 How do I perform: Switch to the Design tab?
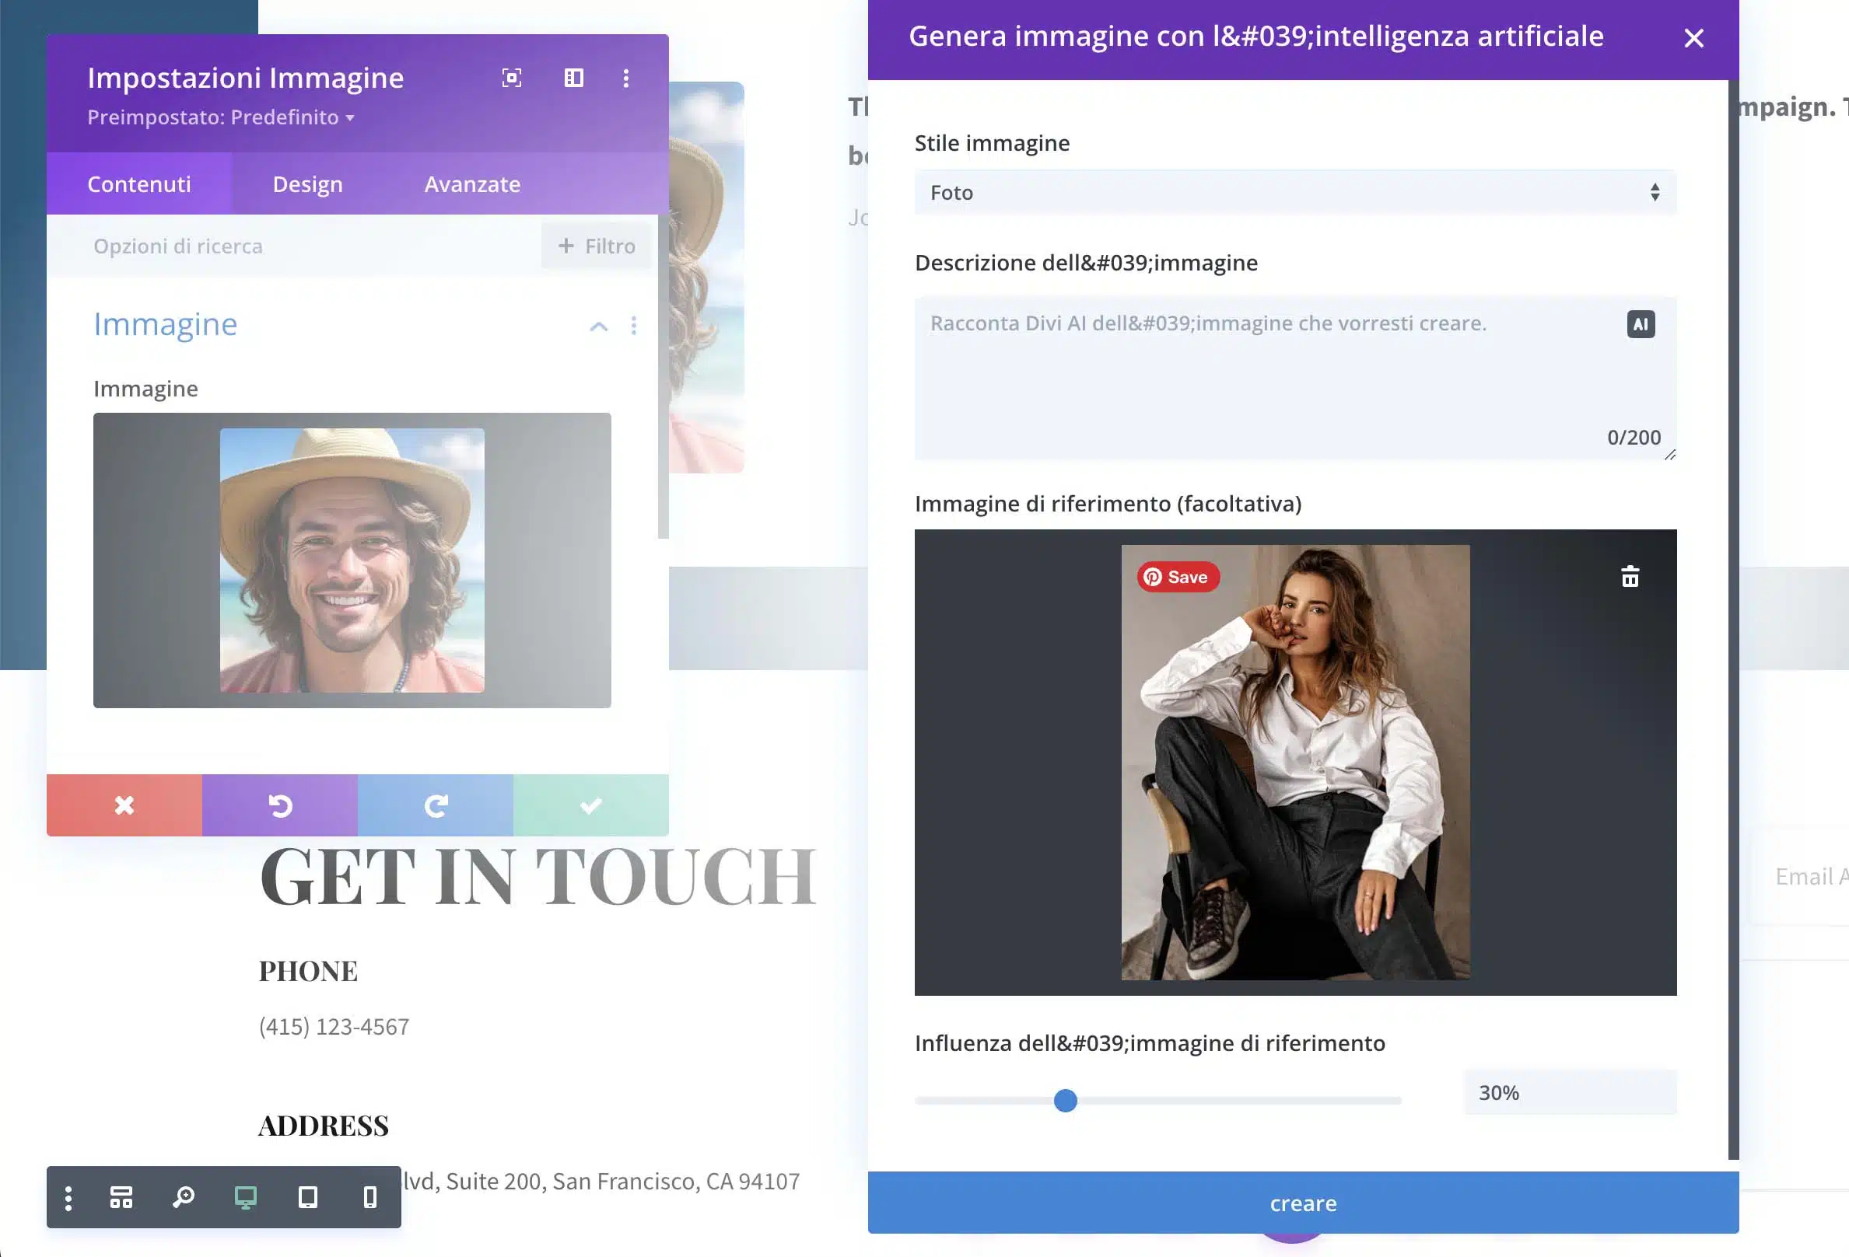[x=308, y=183]
